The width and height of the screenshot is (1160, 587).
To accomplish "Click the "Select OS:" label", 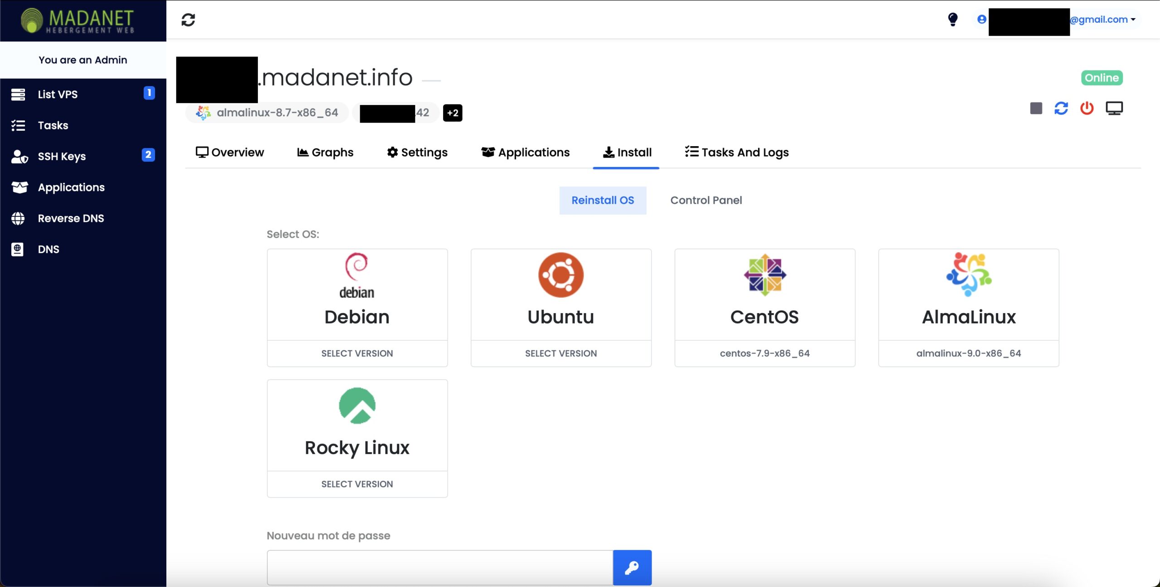I will [x=293, y=234].
